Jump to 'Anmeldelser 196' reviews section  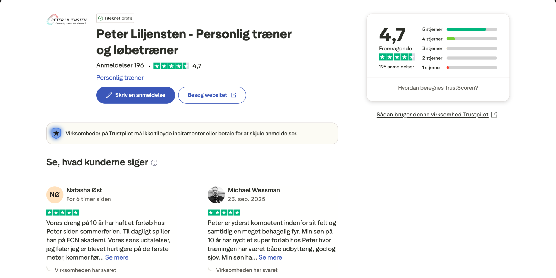(x=120, y=65)
